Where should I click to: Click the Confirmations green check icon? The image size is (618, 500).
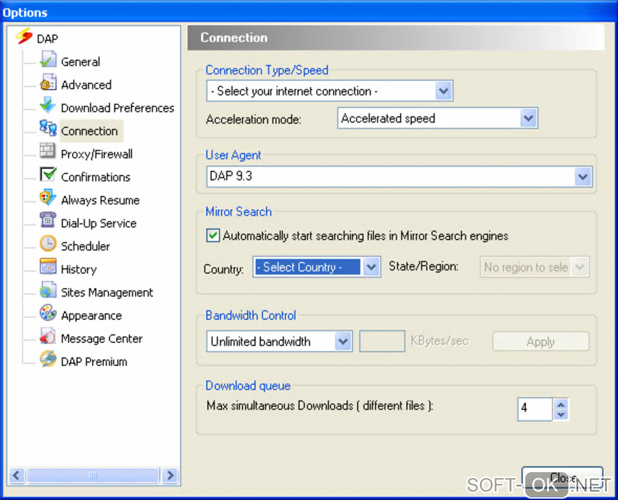[x=48, y=175]
